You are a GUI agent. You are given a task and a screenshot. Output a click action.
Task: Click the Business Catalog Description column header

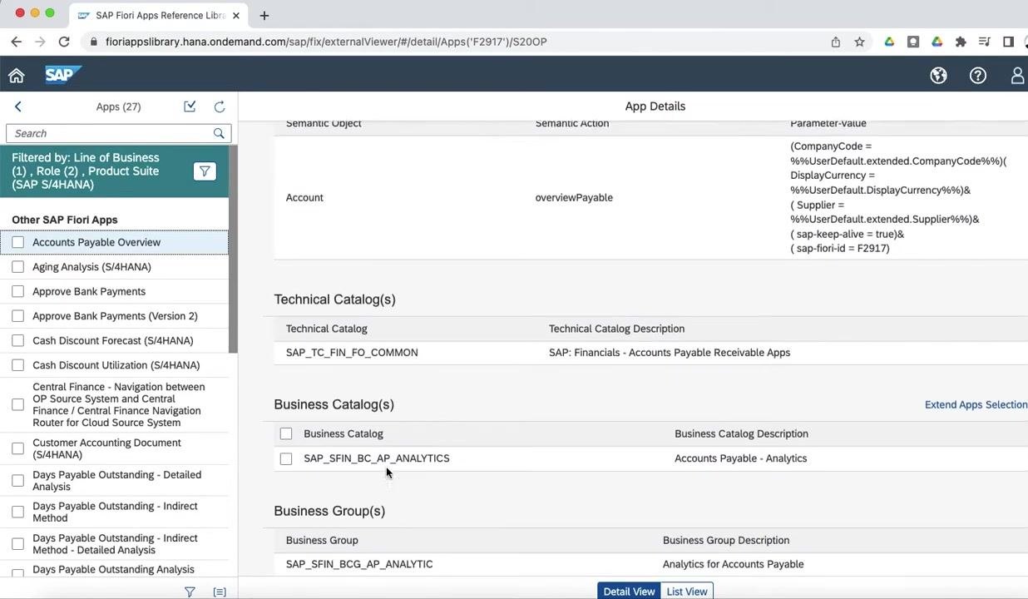741,433
